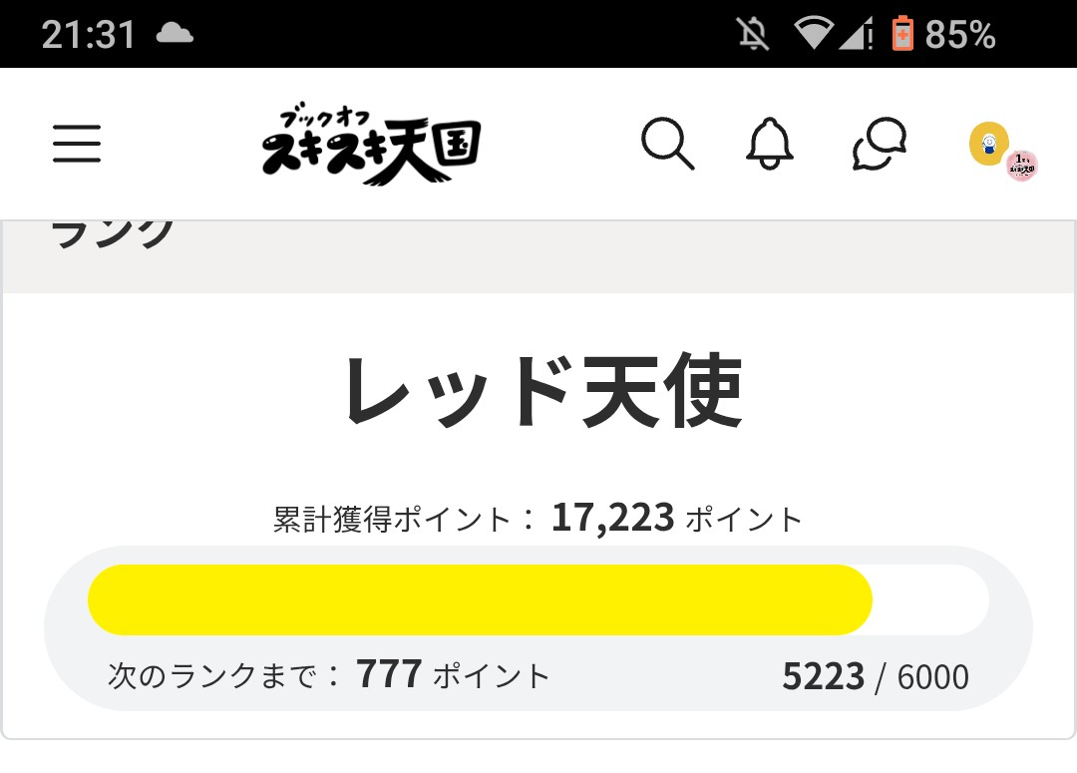
Task: Tap the muted bell status icon
Action: pos(754,34)
